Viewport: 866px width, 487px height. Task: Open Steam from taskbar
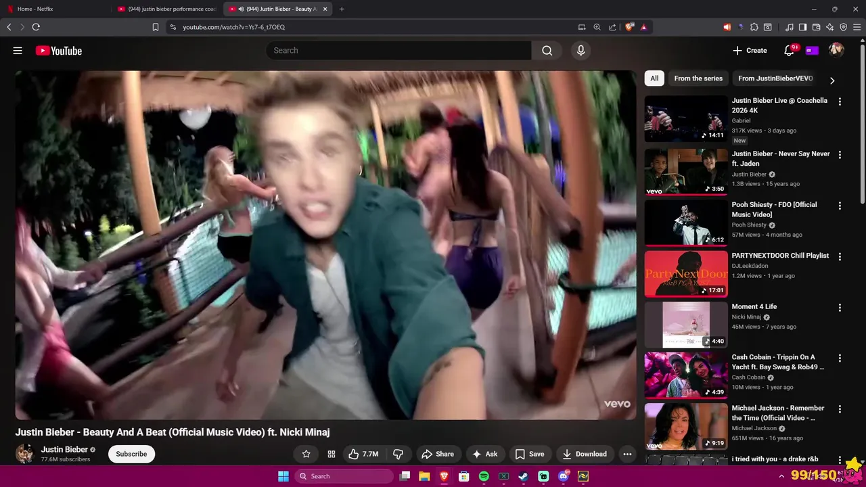(523, 476)
